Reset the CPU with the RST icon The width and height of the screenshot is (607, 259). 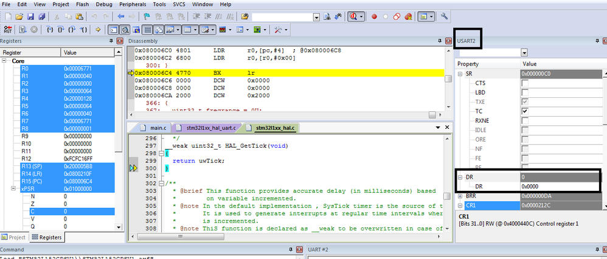pyautogui.click(x=8, y=29)
